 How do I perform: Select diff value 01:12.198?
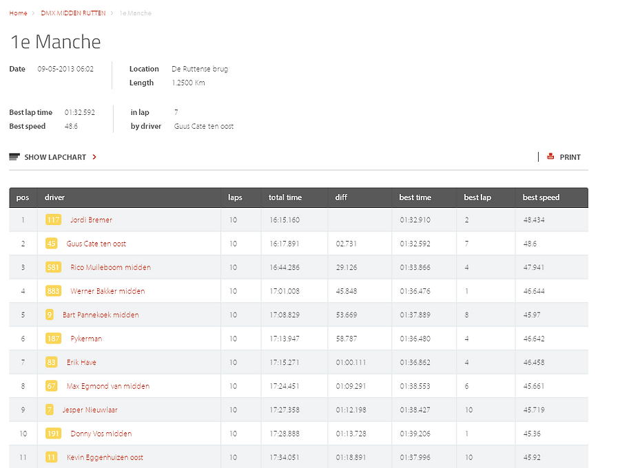pos(351,409)
